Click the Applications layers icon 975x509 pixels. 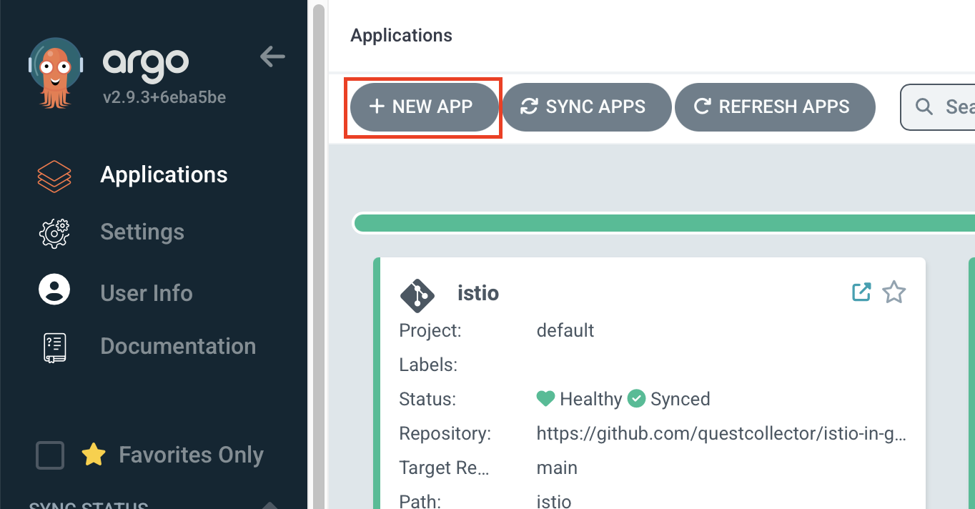pyautogui.click(x=54, y=176)
